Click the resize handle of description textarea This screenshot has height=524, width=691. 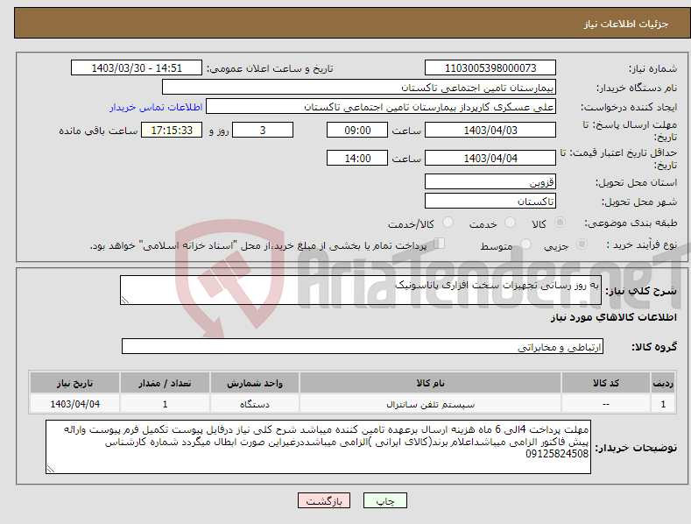(125, 300)
